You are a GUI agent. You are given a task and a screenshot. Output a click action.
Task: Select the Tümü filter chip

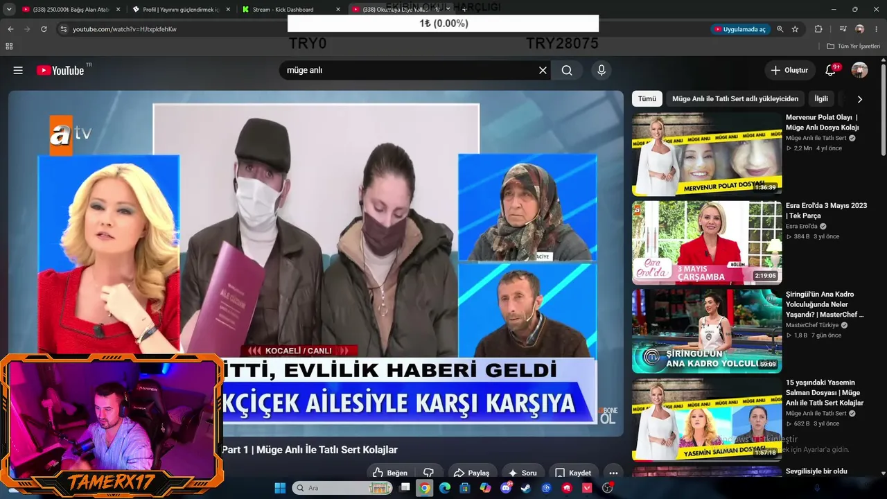[647, 99]
